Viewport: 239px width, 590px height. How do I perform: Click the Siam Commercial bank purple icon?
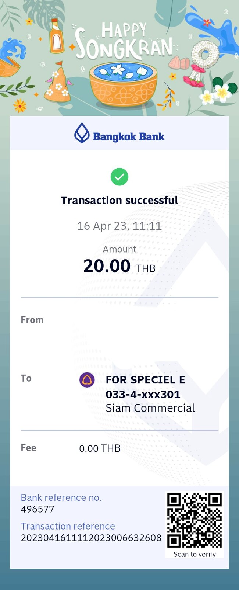[87, 380]
